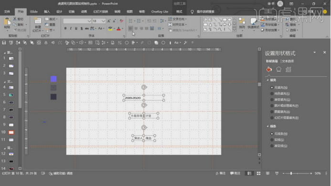Click the bullet list icon
This screenshot has width=331, height=186.
tap(131, 21)
